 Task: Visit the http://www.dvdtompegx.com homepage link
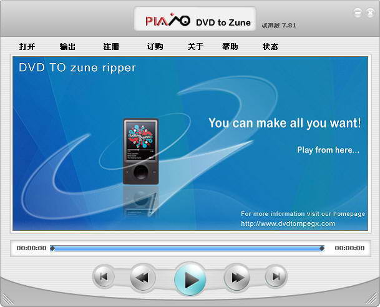tap(288, 223)
